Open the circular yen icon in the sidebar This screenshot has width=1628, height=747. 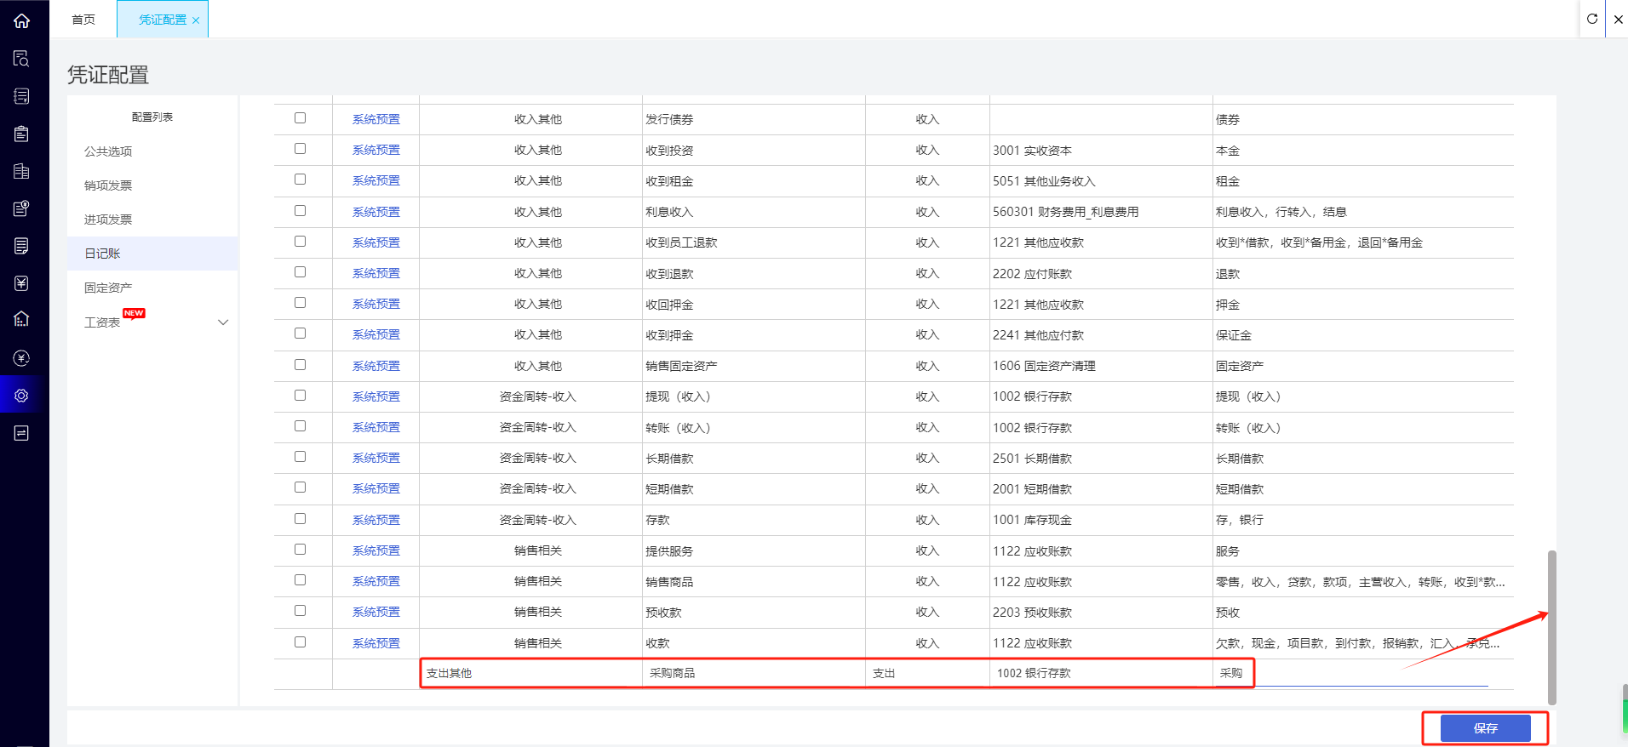tap(21, 358)
